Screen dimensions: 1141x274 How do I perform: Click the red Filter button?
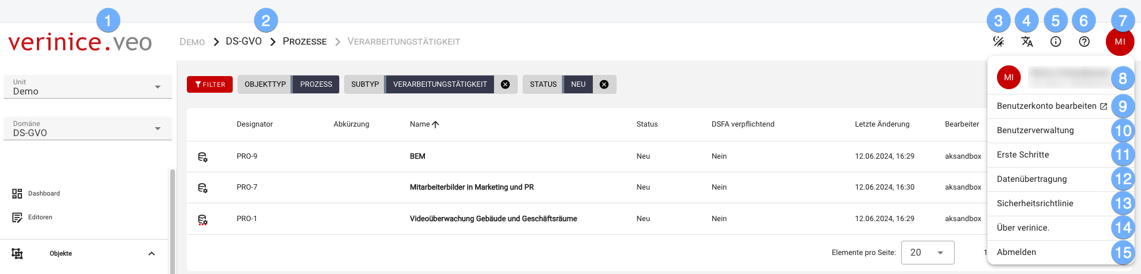click(210, 84)
